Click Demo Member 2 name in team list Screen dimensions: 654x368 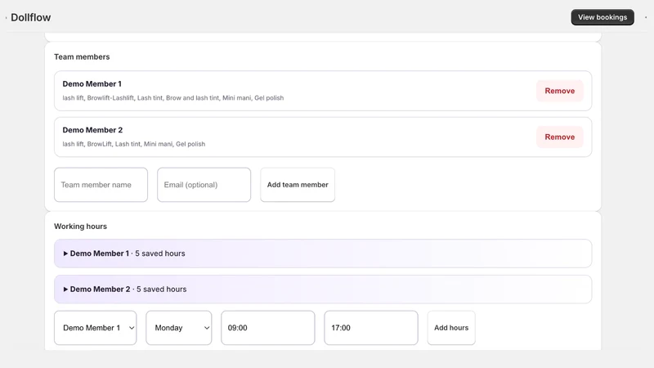point(92,130)
